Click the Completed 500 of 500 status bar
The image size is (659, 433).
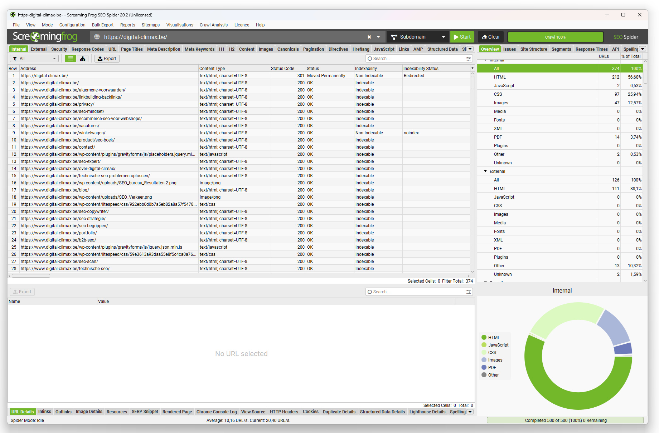[x=565, y=420]
